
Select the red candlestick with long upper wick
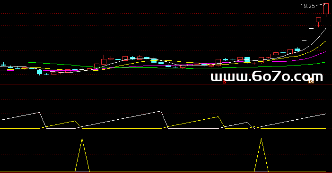point(104,61)
